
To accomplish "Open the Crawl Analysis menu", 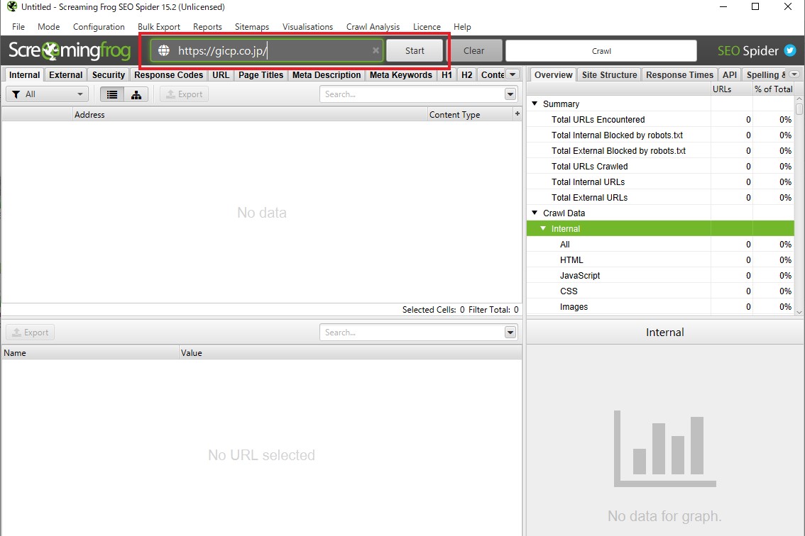I will pyautogui.click(x=373, y=27).
